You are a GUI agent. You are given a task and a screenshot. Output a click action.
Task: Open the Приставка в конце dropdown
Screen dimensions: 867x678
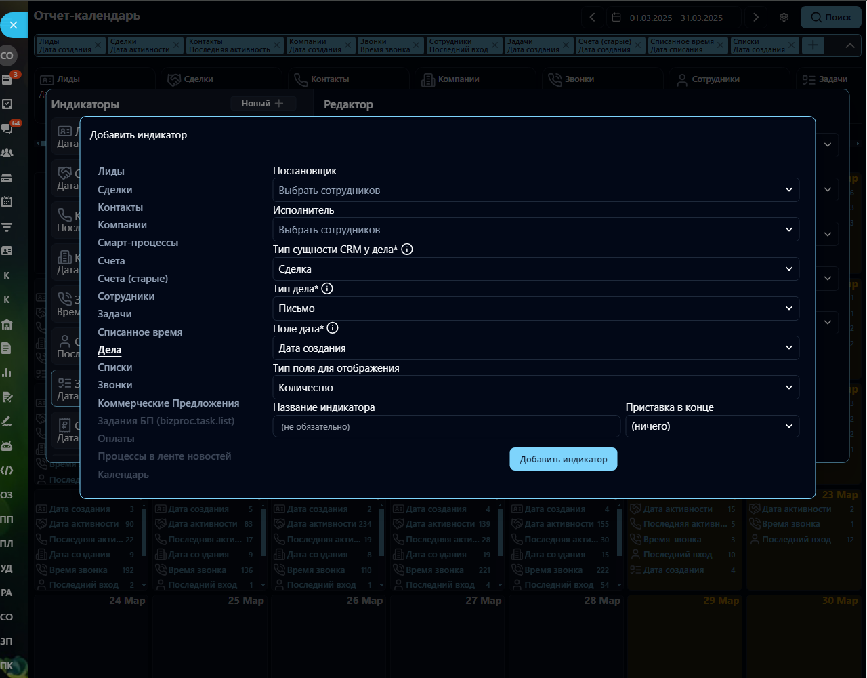[x=712, y=426]
